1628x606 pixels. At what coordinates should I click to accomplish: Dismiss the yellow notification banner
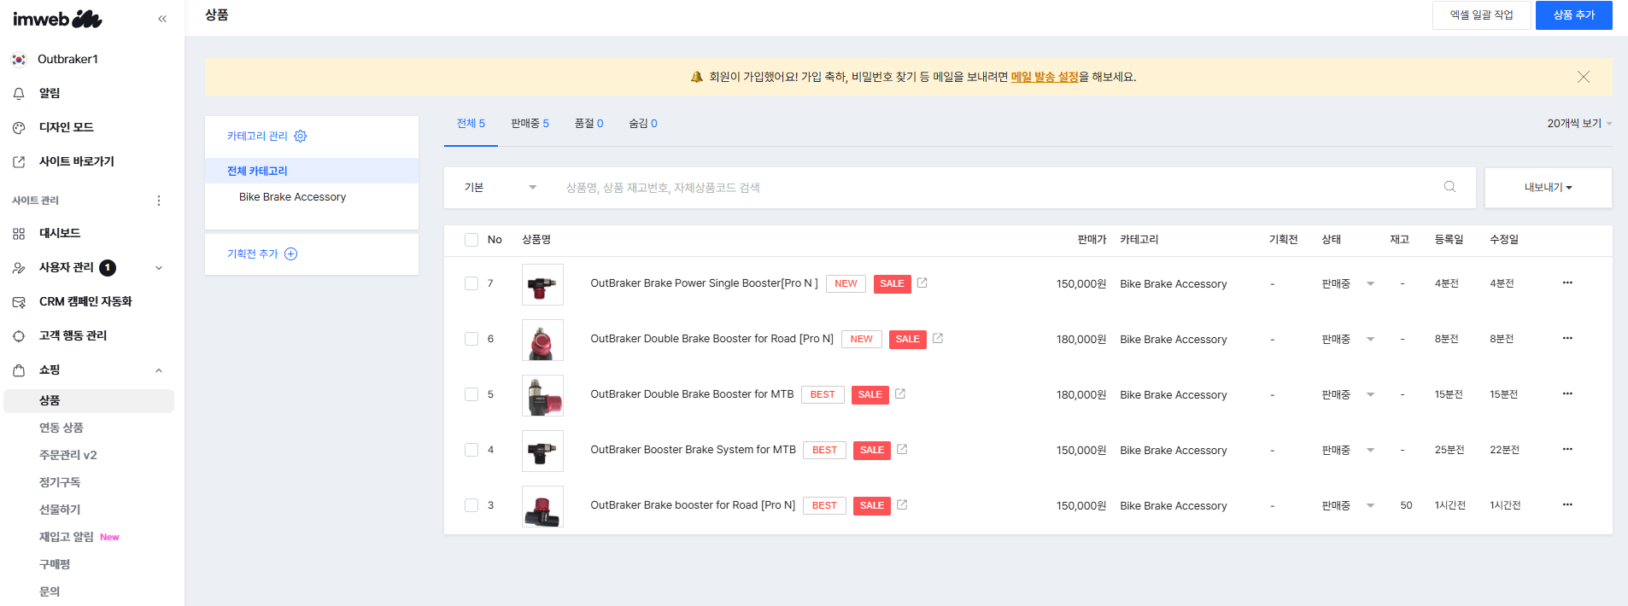[1584, 77]
